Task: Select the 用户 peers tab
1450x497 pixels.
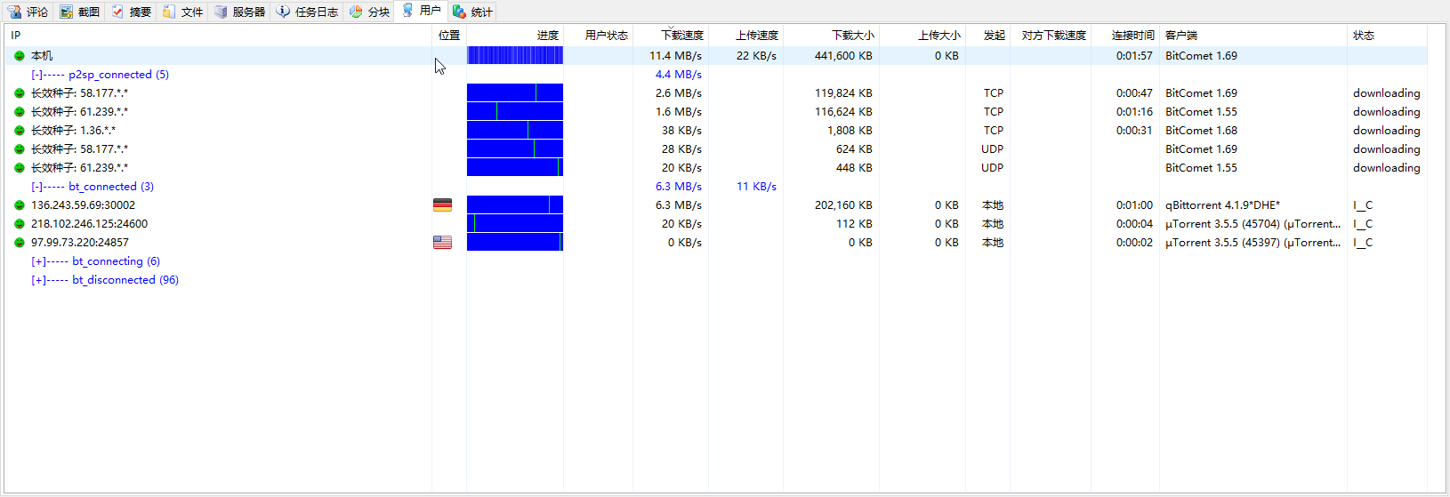Action: point(421,11)
